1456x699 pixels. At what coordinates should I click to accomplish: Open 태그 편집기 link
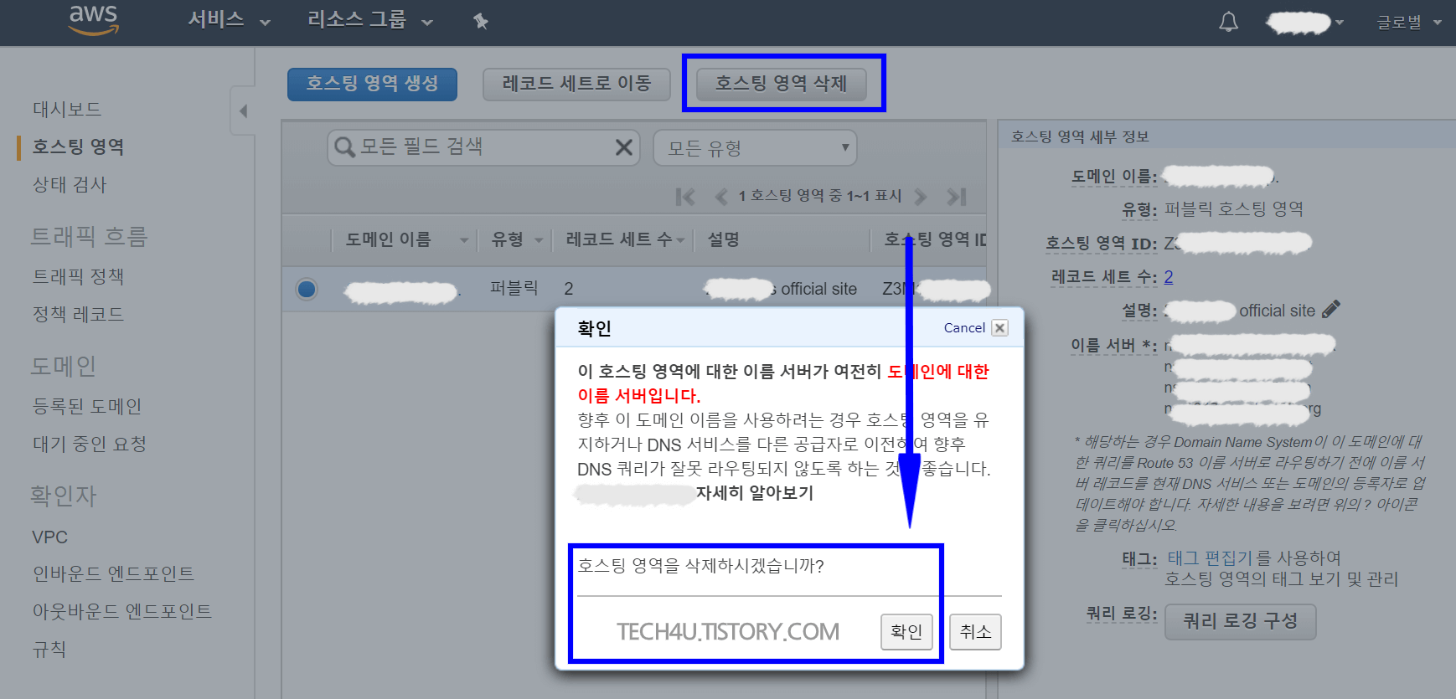click(x=1211, y=558)
